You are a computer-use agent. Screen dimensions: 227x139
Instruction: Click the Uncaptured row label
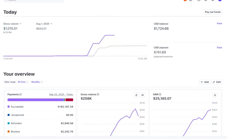17,115
